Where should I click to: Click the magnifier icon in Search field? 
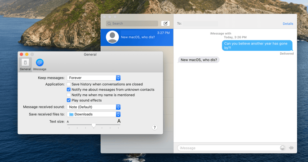(109, 23)
